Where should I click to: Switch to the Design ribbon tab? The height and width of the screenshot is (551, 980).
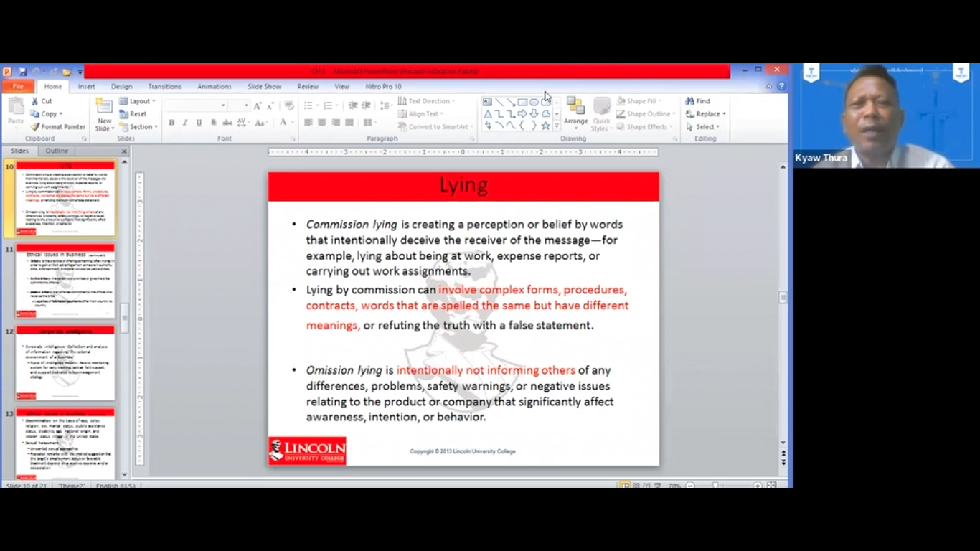(121, 86)
